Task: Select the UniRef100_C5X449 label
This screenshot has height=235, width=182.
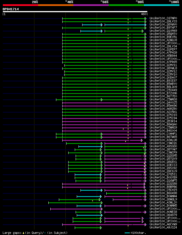Action: 163,90
